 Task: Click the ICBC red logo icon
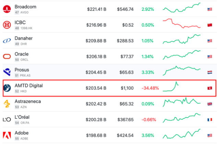(x=7, y=25)
